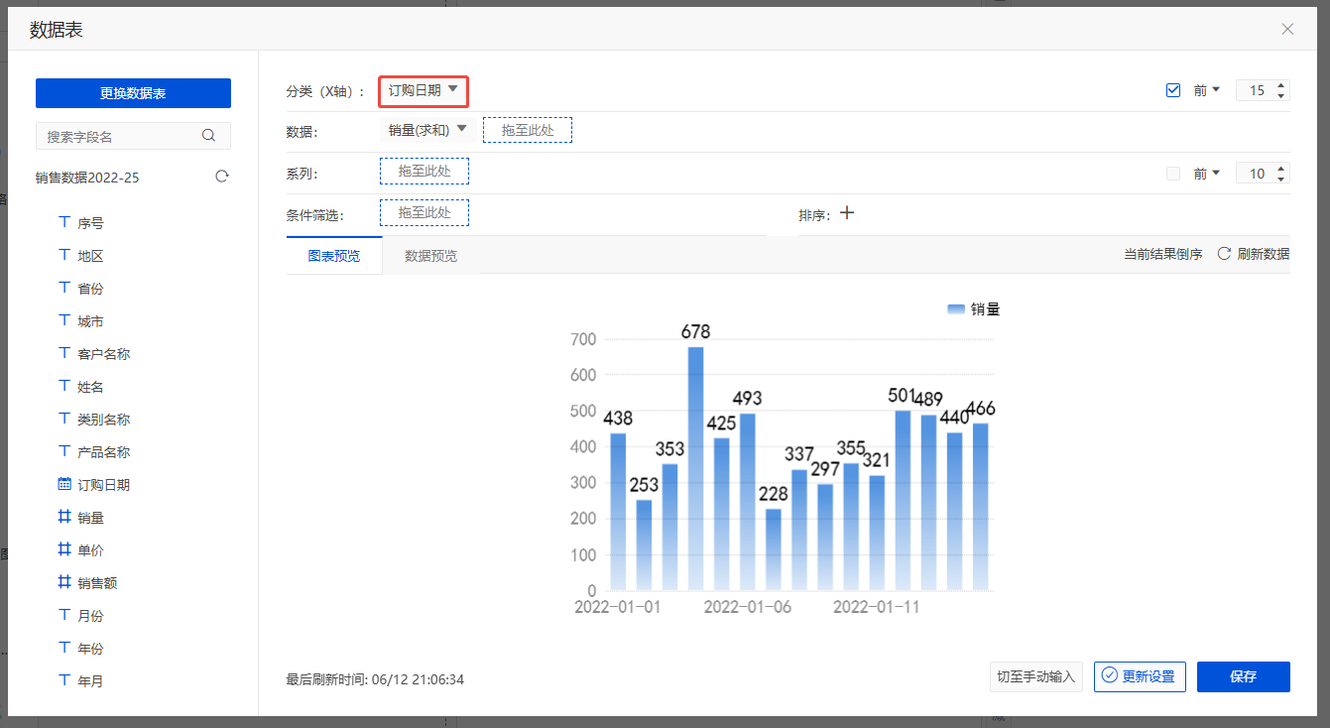Click the chart bar labeled 228
Image resolution: width=1330 pixels, height=728 pixels.
[x=774, y=550]
